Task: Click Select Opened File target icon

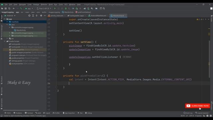Action: pyautogui.click(x=29, y=16)
